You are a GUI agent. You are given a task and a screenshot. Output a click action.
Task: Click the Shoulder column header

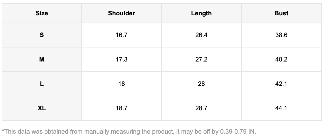click(121, 13)
